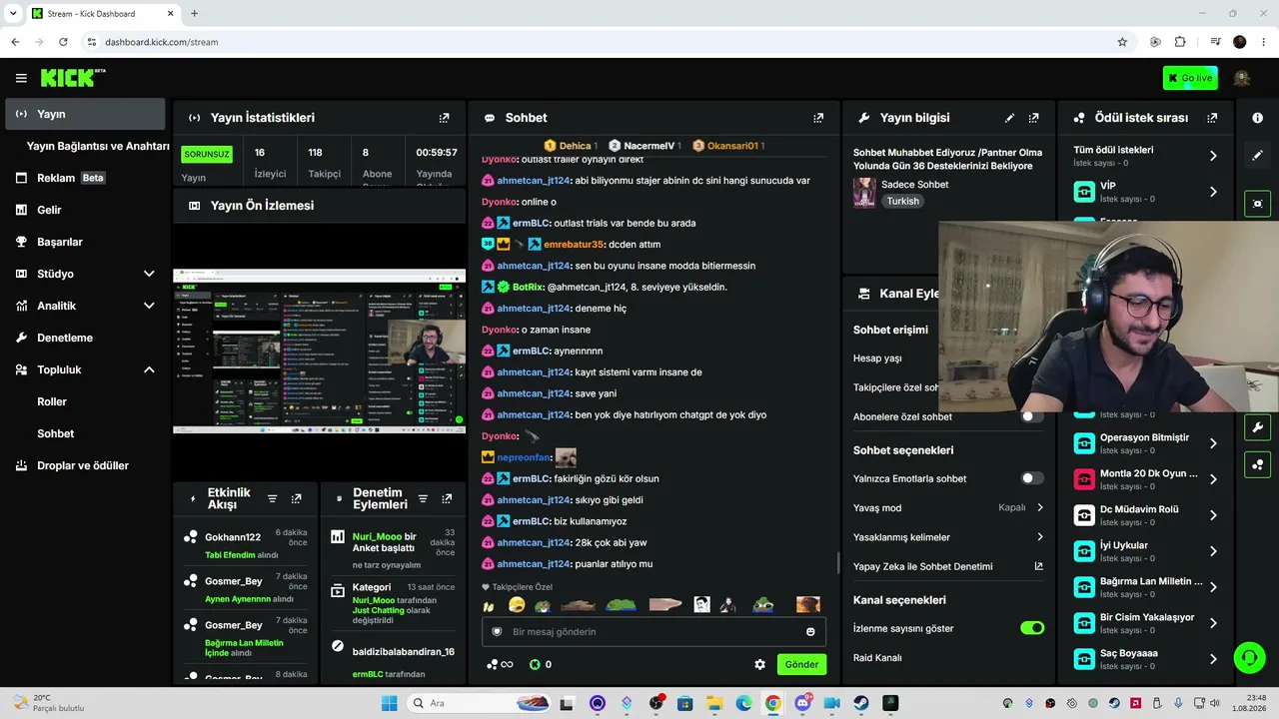
Task: Bookmark this page with the star icon
Action: (x=1122, y=42)
